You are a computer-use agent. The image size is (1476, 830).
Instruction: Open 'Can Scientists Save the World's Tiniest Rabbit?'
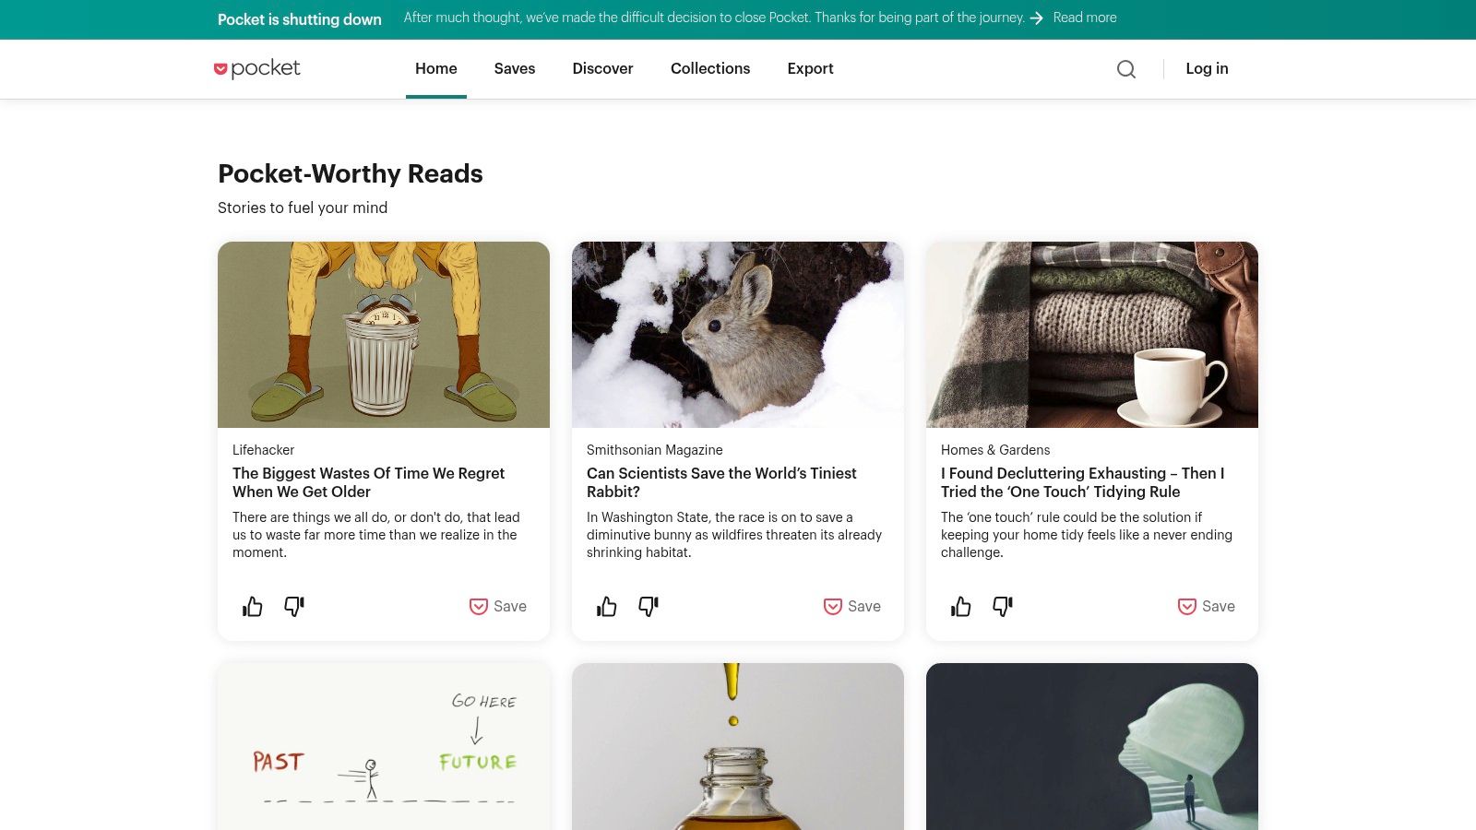[x=721, y=482]
